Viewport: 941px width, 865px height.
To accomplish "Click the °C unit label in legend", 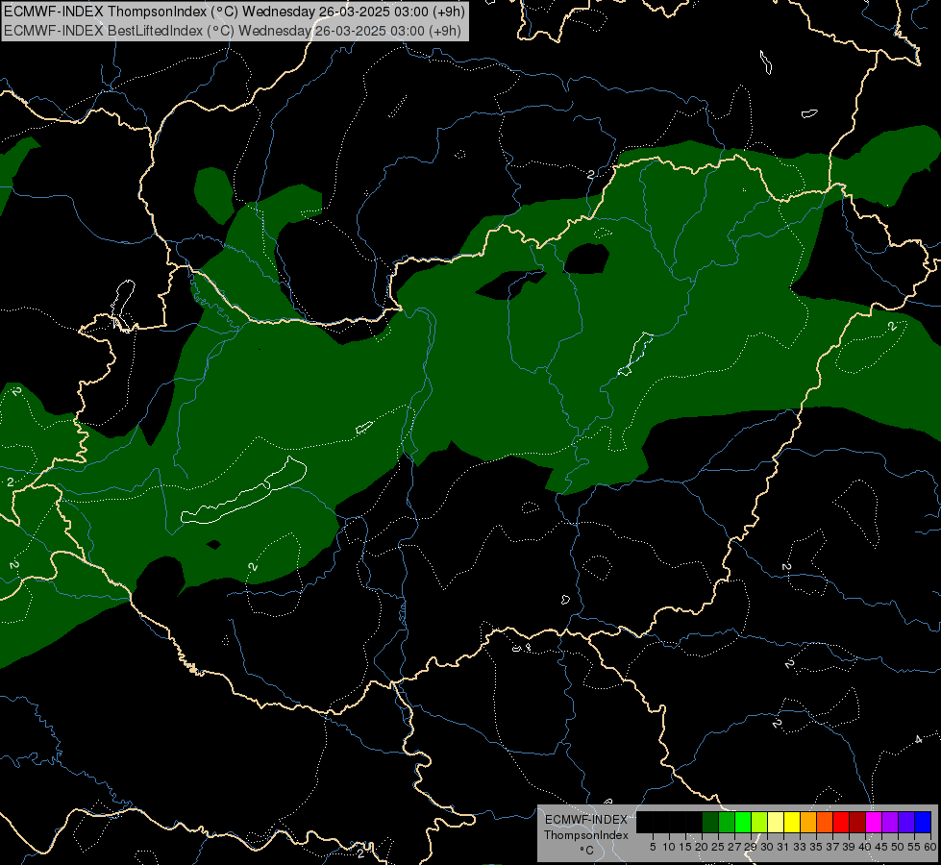I will (x=587, y=851).
